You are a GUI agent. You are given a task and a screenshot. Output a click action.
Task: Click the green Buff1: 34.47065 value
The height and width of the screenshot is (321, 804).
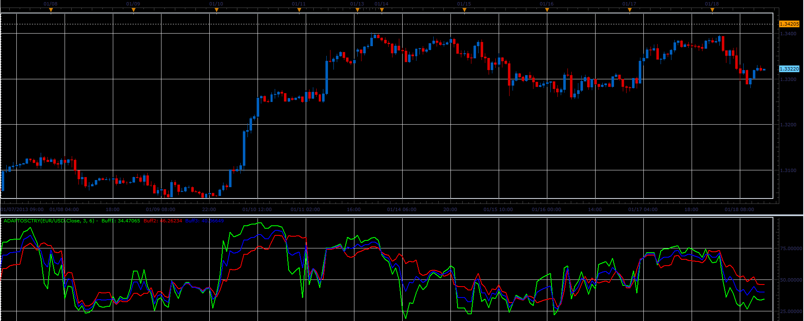point(121,221)
